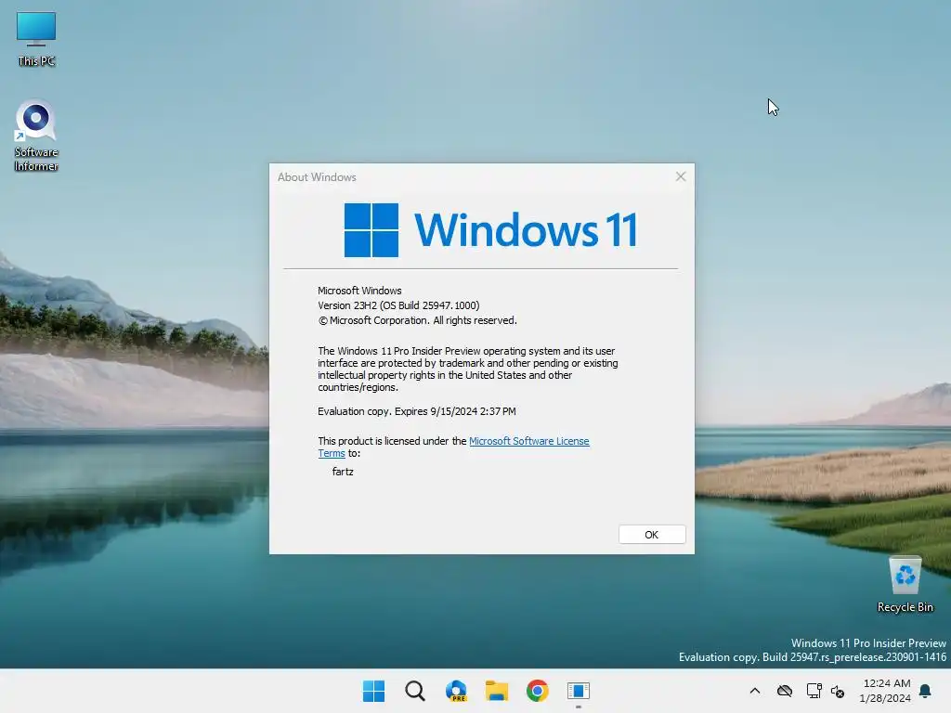This screenshot has width=951, height=713.
Task: Open the Windows Start menu
Action: 373,691
